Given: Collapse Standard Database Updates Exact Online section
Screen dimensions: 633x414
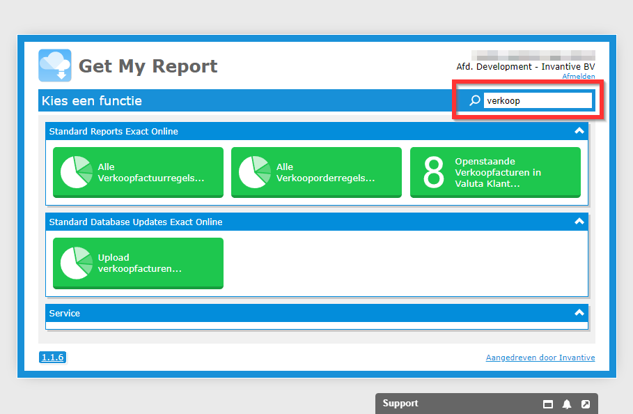Looking at the screenshot, I should 579,222.
